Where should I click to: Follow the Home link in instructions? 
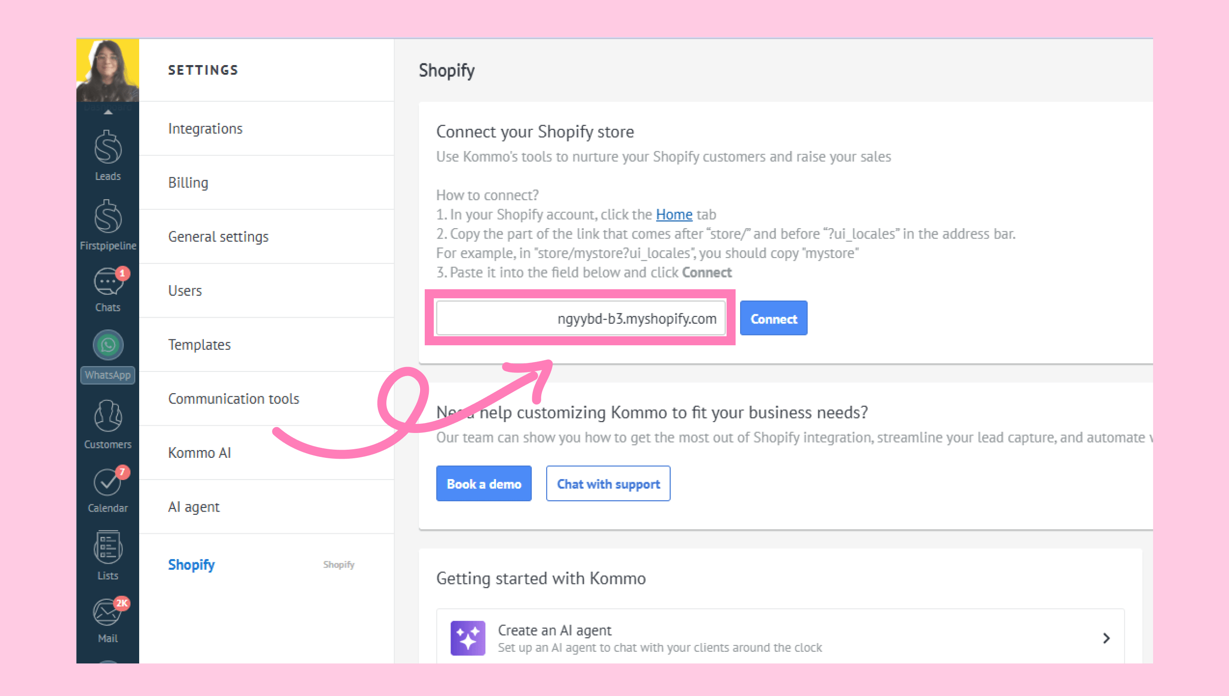[674, 215]
